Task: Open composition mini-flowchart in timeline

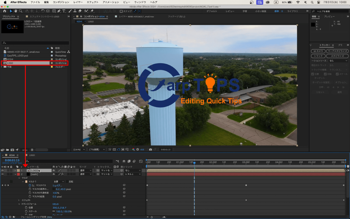Action: (x=117, y=161)
